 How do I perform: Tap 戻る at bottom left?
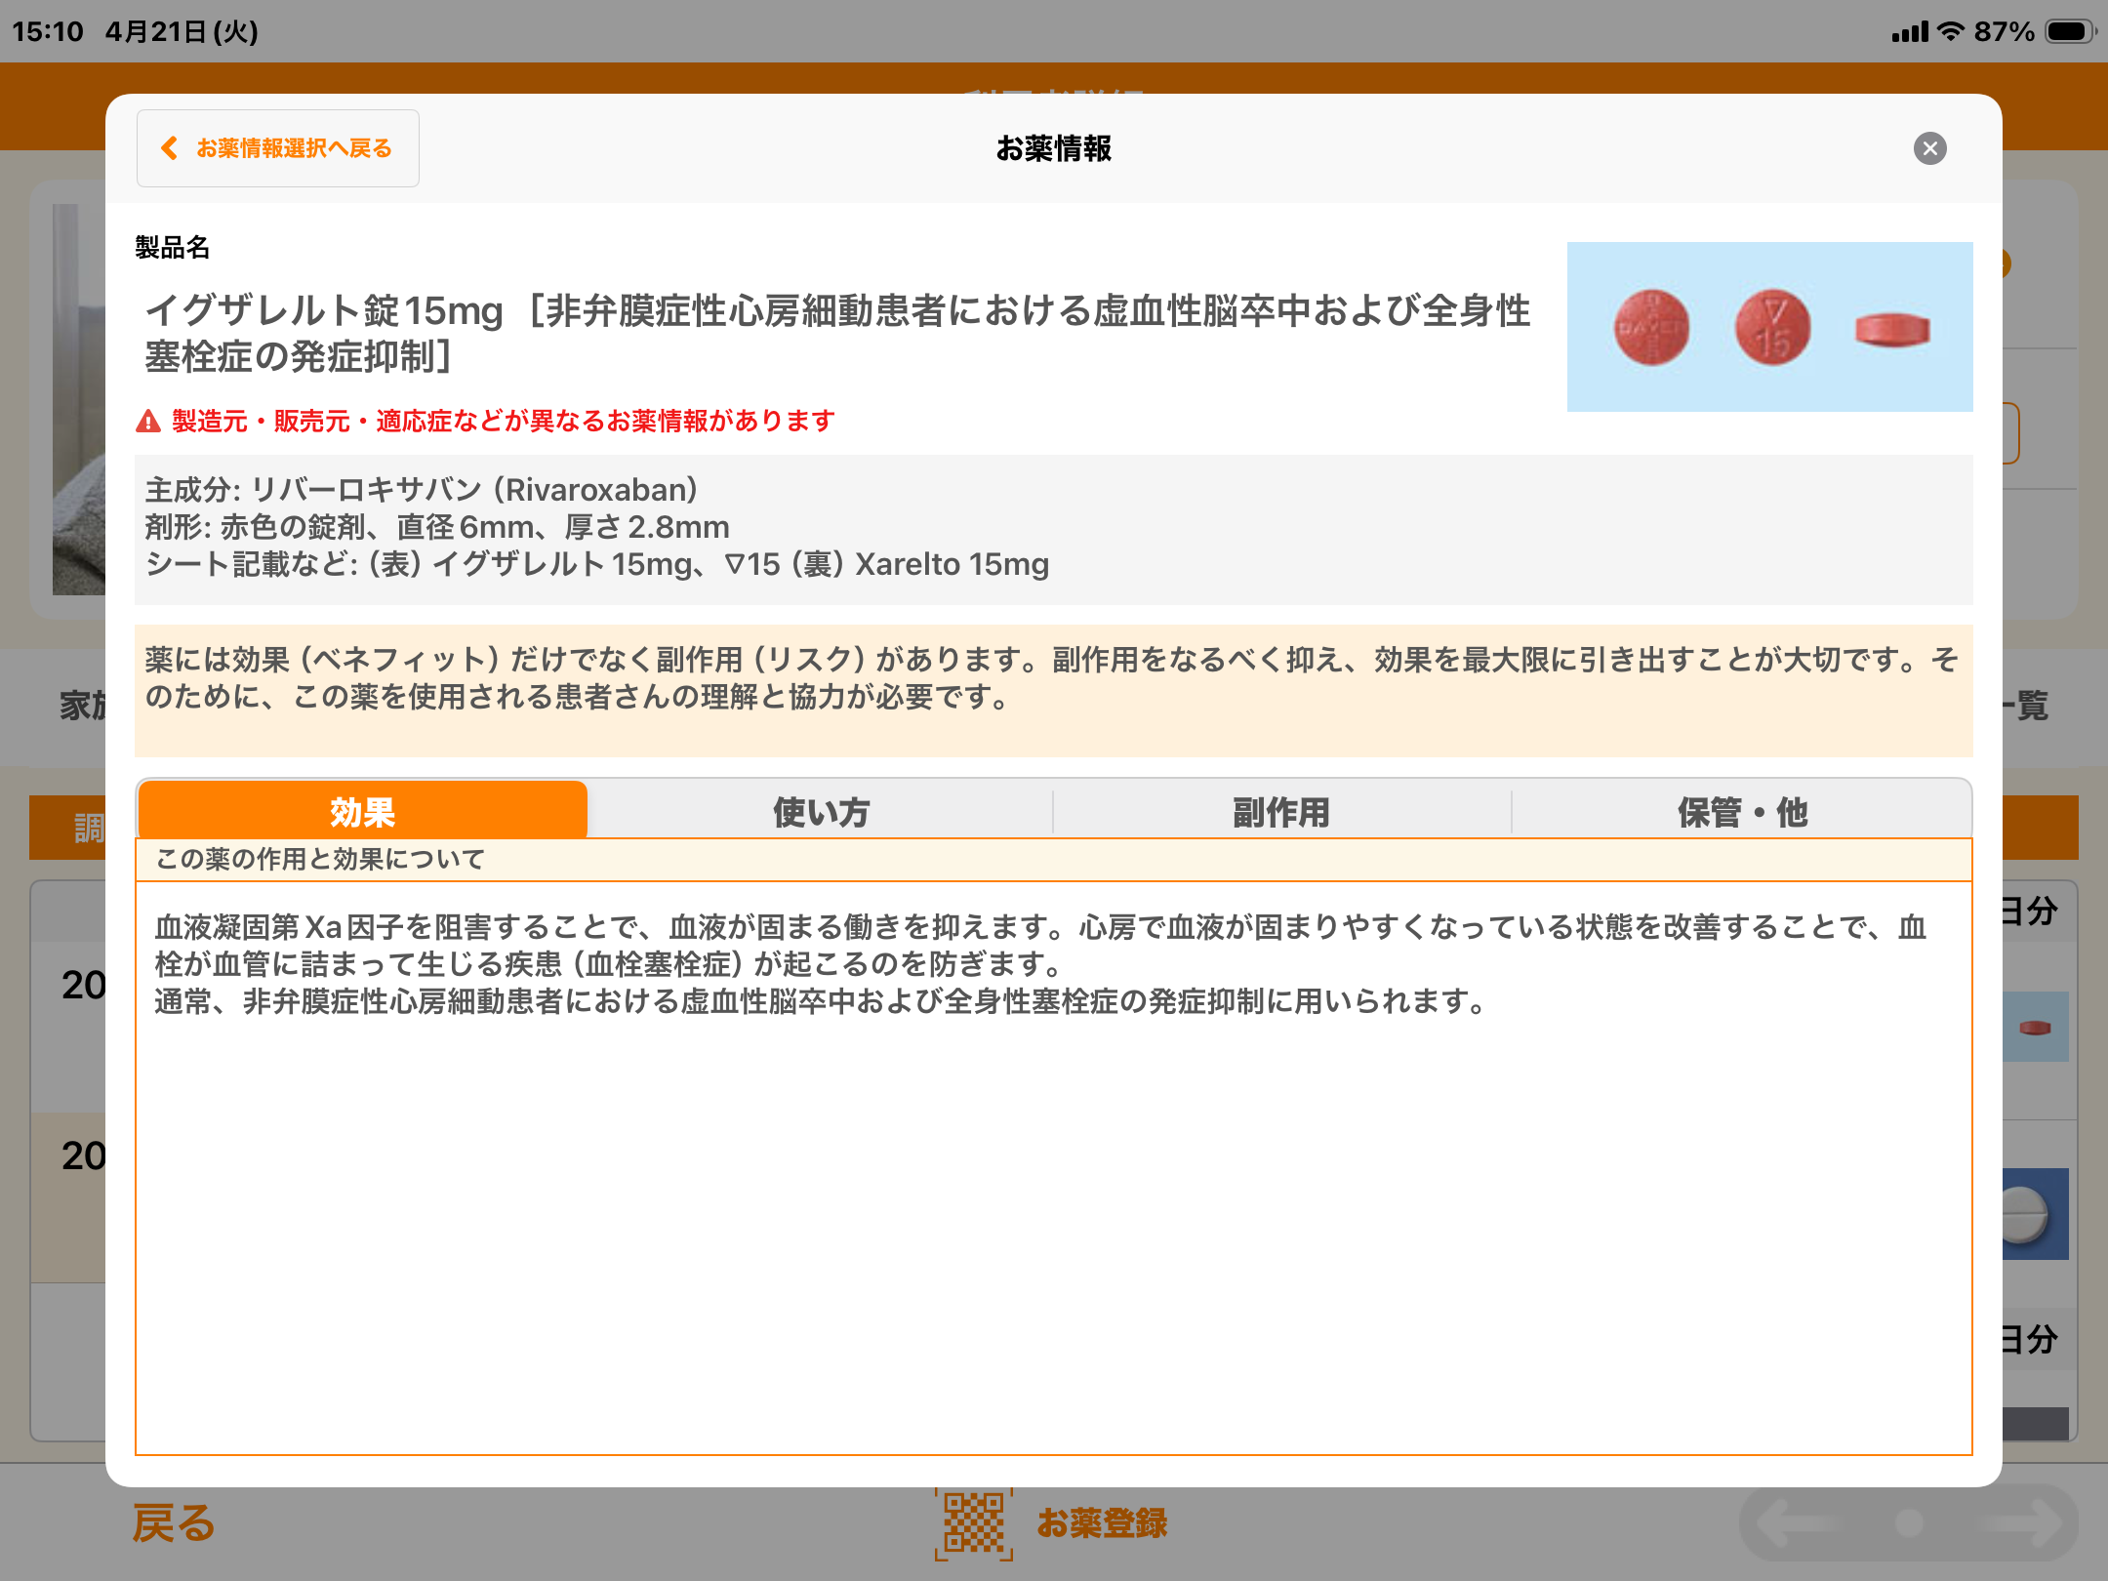pos(174,1523)
